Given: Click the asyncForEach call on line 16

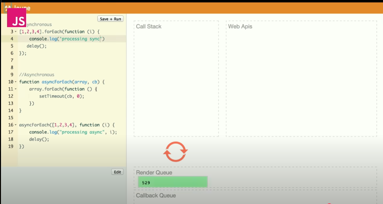Looking at the screenshot, I should click(34, 125).
